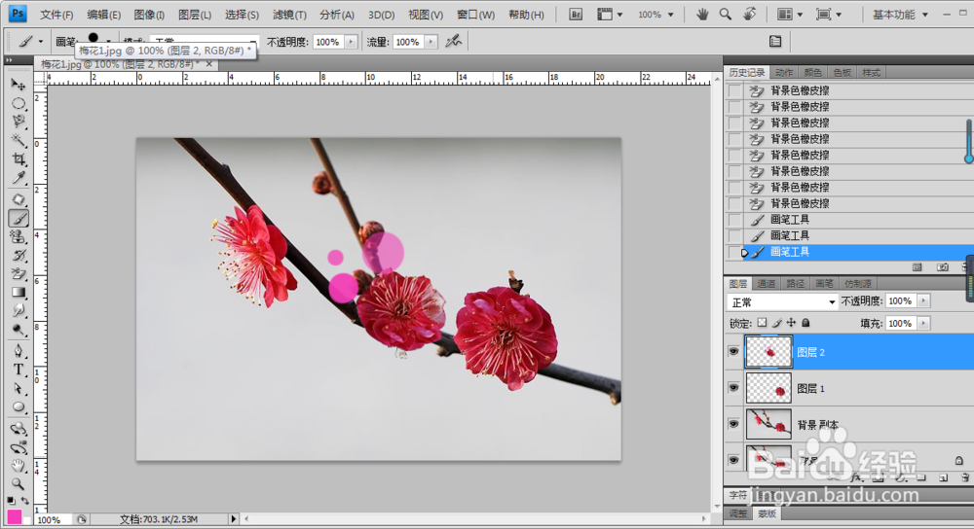Click the pink foreground color swatch
The height and width of the screenshot is (529, 974).
point(15,516)
